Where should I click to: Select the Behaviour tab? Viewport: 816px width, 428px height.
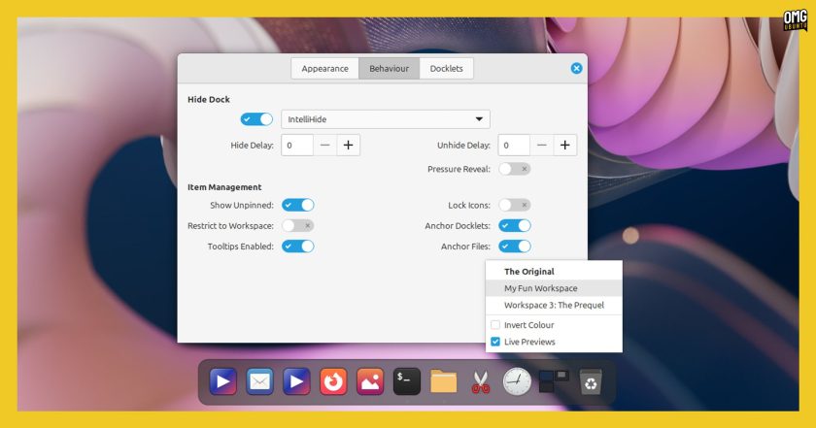coord(389,69)
